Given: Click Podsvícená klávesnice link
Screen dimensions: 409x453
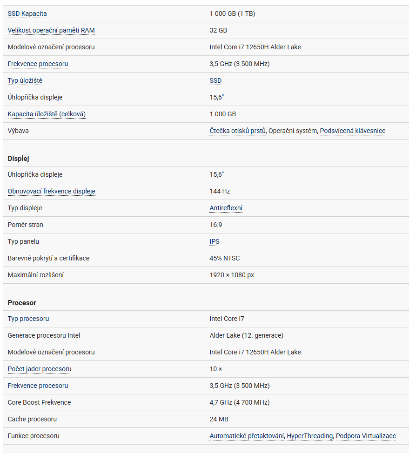Looking at the screenshot, I should 353,131.
